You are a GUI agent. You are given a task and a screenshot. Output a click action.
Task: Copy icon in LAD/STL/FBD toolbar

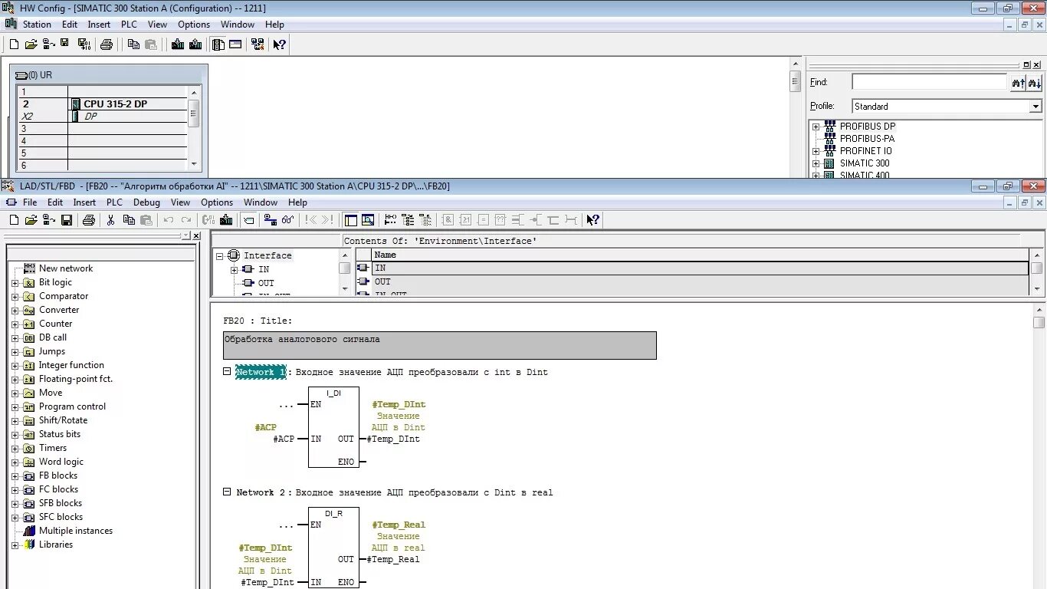[x=129, y=220]
